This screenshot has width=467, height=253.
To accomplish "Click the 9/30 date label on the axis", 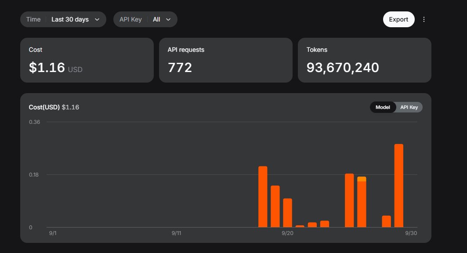I will coord(411,233).
